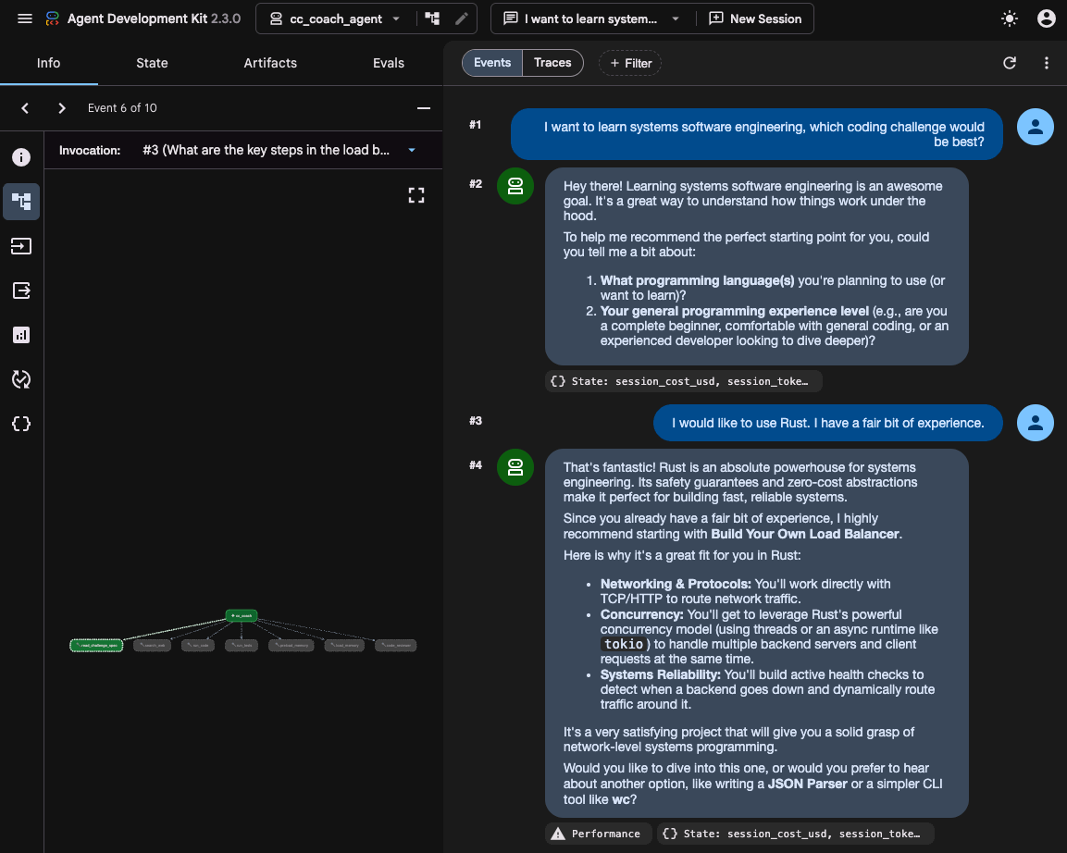Image resolution: width=1067 pixels, height=853 pixels.
Task: Go to the previous event
Action: click(x=25, y=108)
